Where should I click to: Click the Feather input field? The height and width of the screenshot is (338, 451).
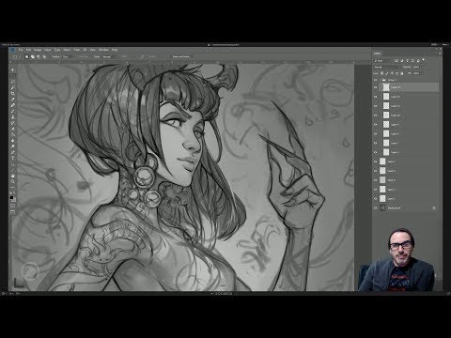tap(69, 56)
